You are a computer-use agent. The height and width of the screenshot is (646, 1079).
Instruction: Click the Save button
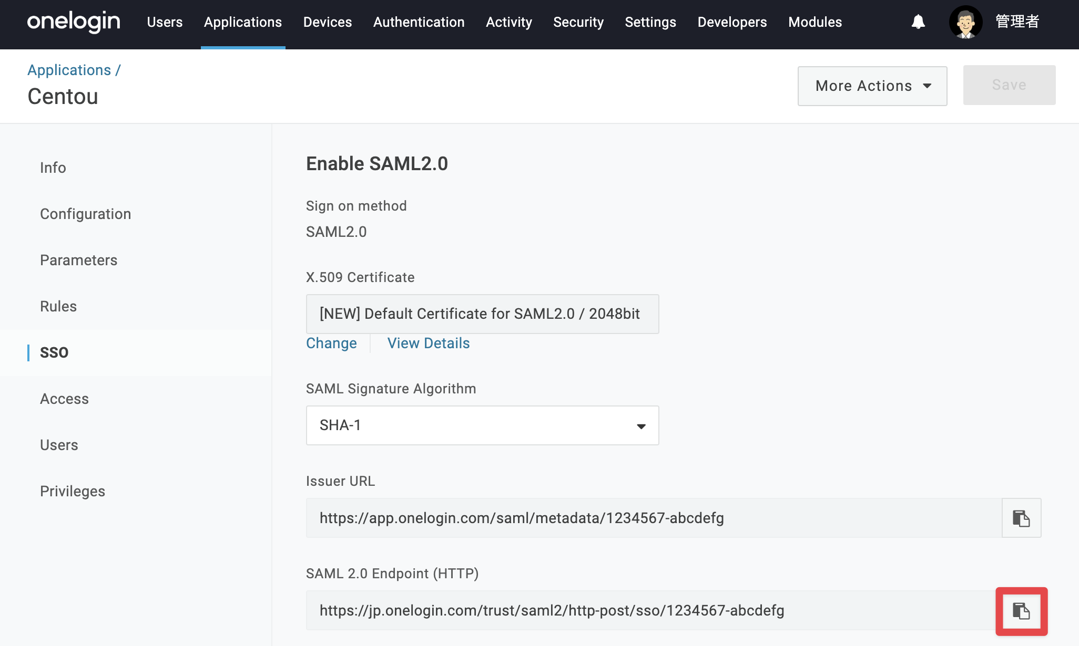(x=1009, y=85)
